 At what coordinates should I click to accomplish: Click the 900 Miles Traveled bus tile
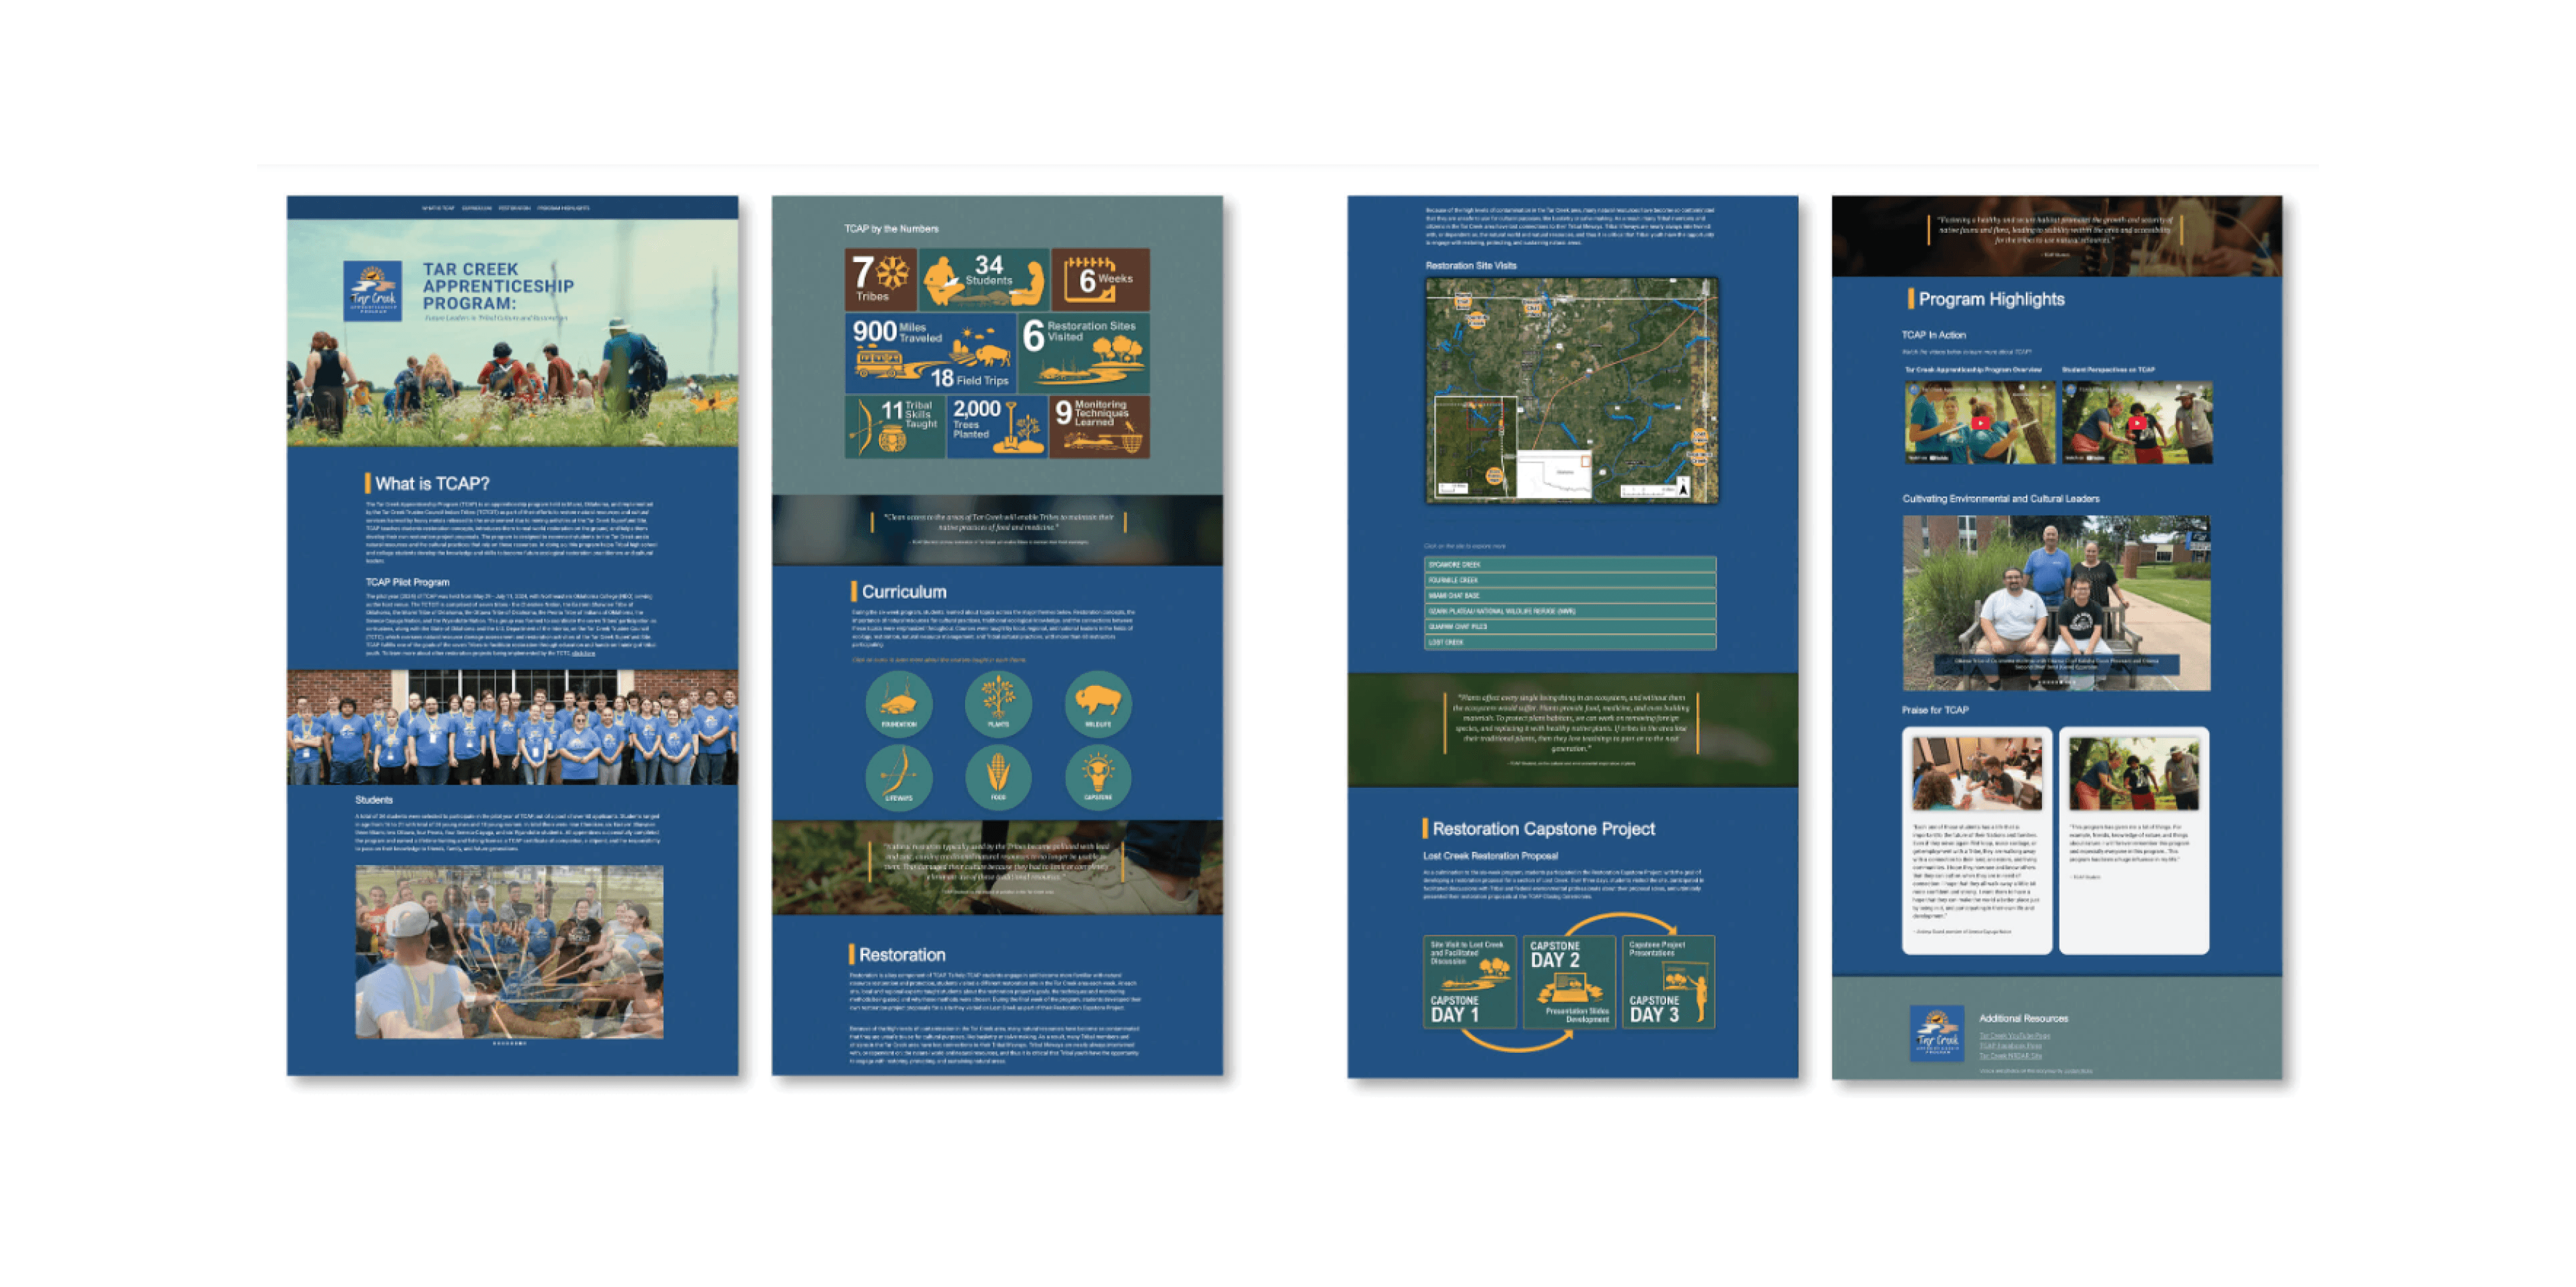(930, 353)
